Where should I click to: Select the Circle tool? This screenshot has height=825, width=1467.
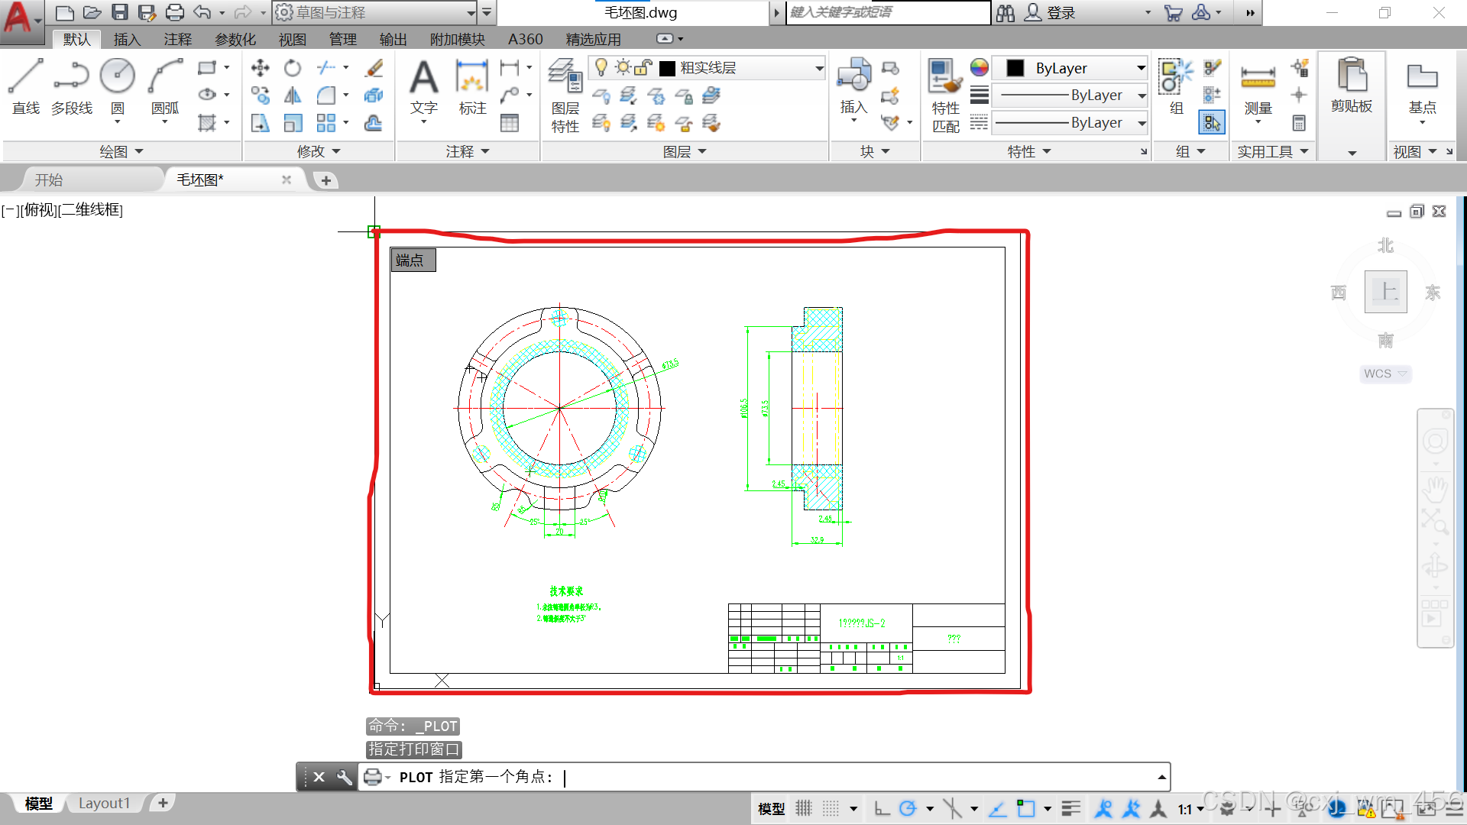(118, 77)
